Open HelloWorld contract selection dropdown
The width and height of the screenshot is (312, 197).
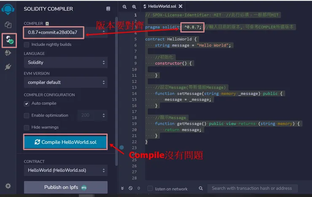(x=66, y=170)
